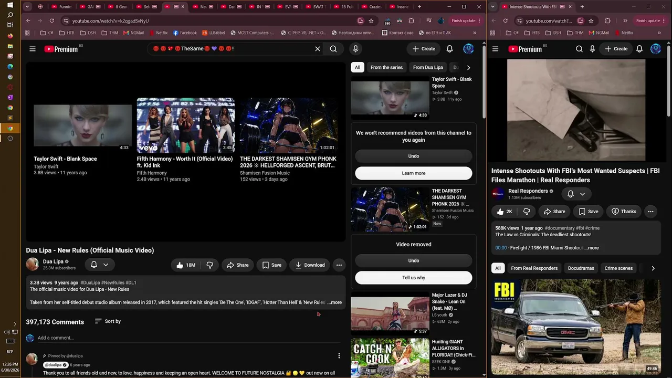Image resolution: width=672 pixels, height=378 pixels.
Task: Open YouTube guide menu in right window
Action: click(495, 49)
